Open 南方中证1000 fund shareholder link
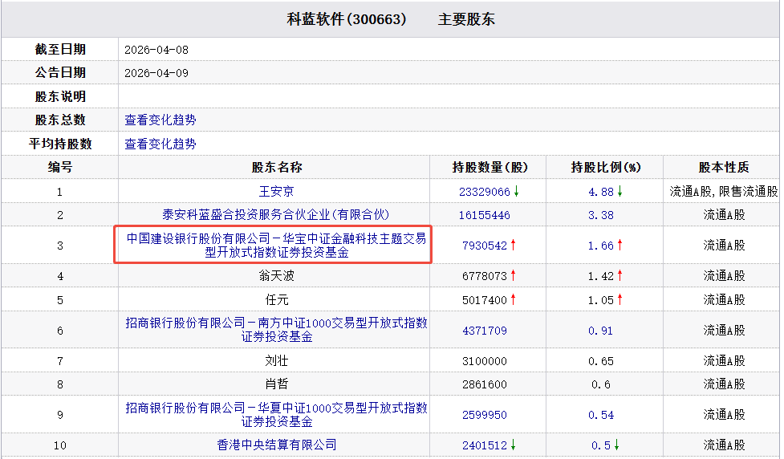Screen dimensions: 784x459 276,330
